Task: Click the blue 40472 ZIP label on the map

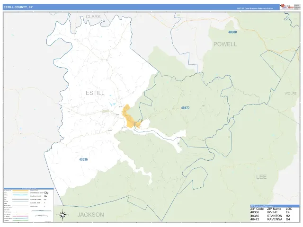Action: 185,108
